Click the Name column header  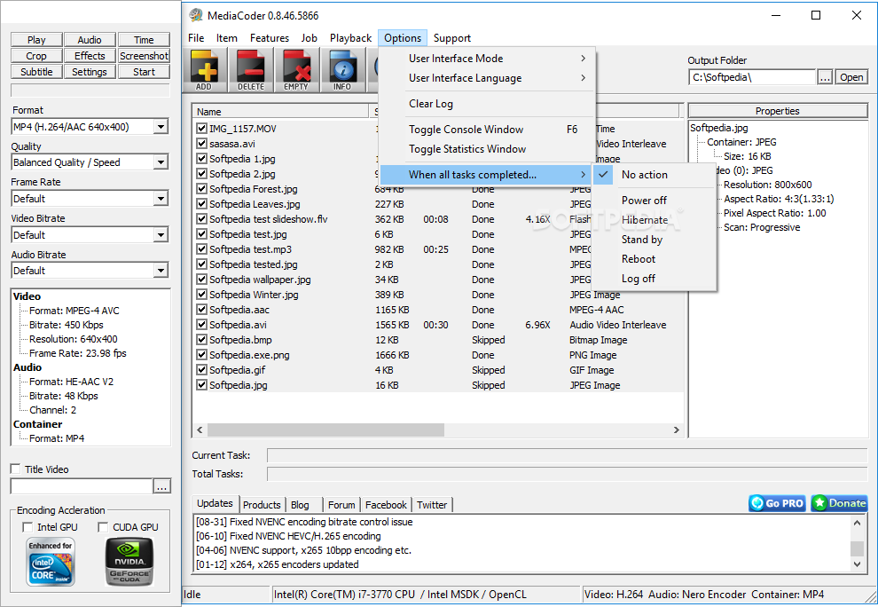click(x=280, y=112)
